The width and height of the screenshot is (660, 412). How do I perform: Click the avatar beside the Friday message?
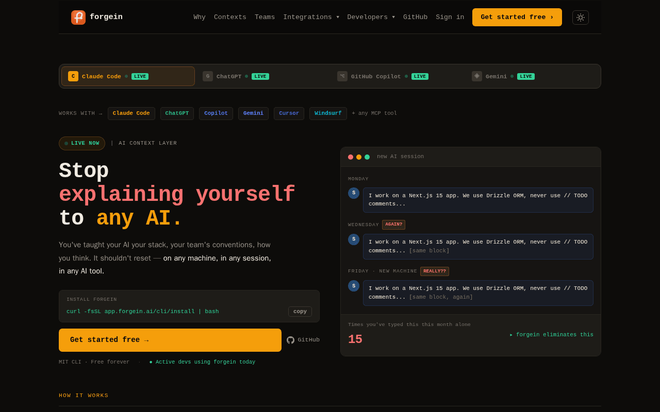click(x=354, y=286)
